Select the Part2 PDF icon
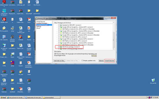The image size is (159, 99). [29, 20]
